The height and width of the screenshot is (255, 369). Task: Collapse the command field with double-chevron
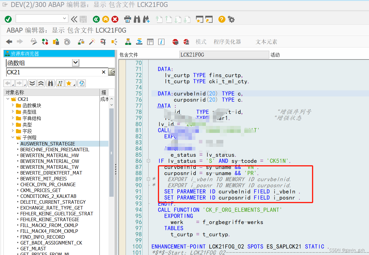pos(74,19)
